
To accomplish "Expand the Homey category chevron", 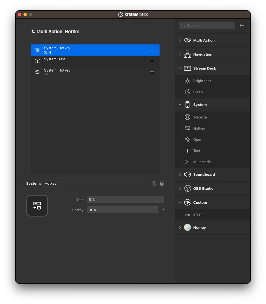I will pos(180,227).
